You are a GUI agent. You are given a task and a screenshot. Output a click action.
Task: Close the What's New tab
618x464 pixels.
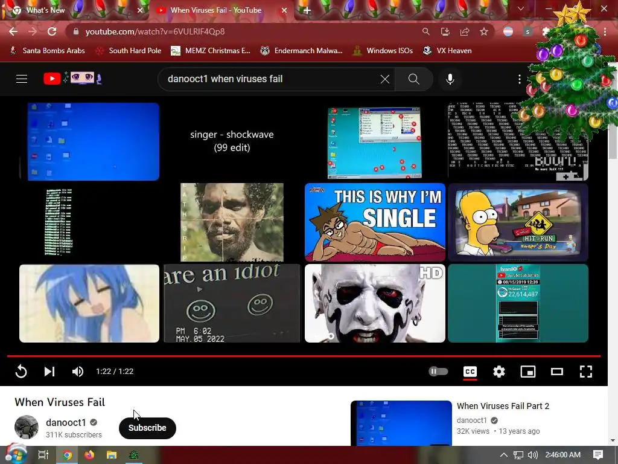[x=140, y=11]
